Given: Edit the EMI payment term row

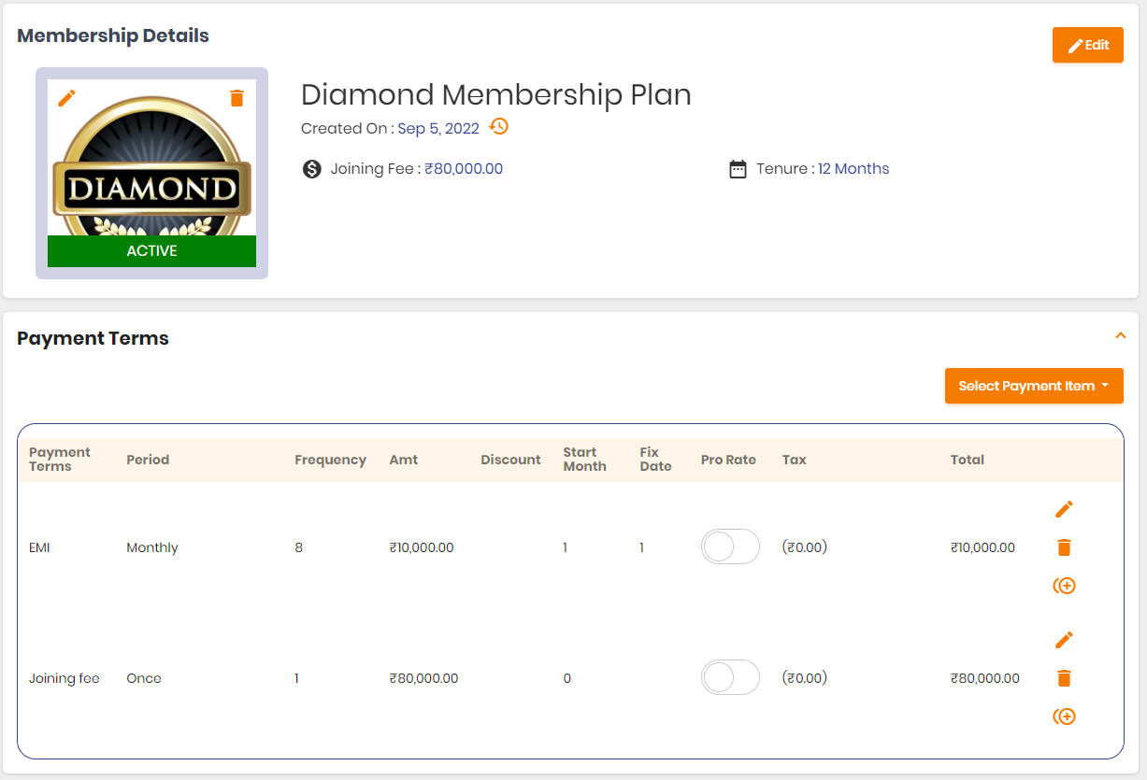Looking at the screenshot, I should 1064,508.
